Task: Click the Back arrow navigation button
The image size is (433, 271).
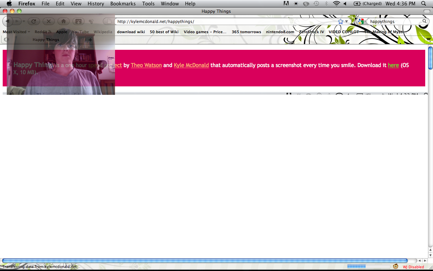Action: click(x=8, y=21)
